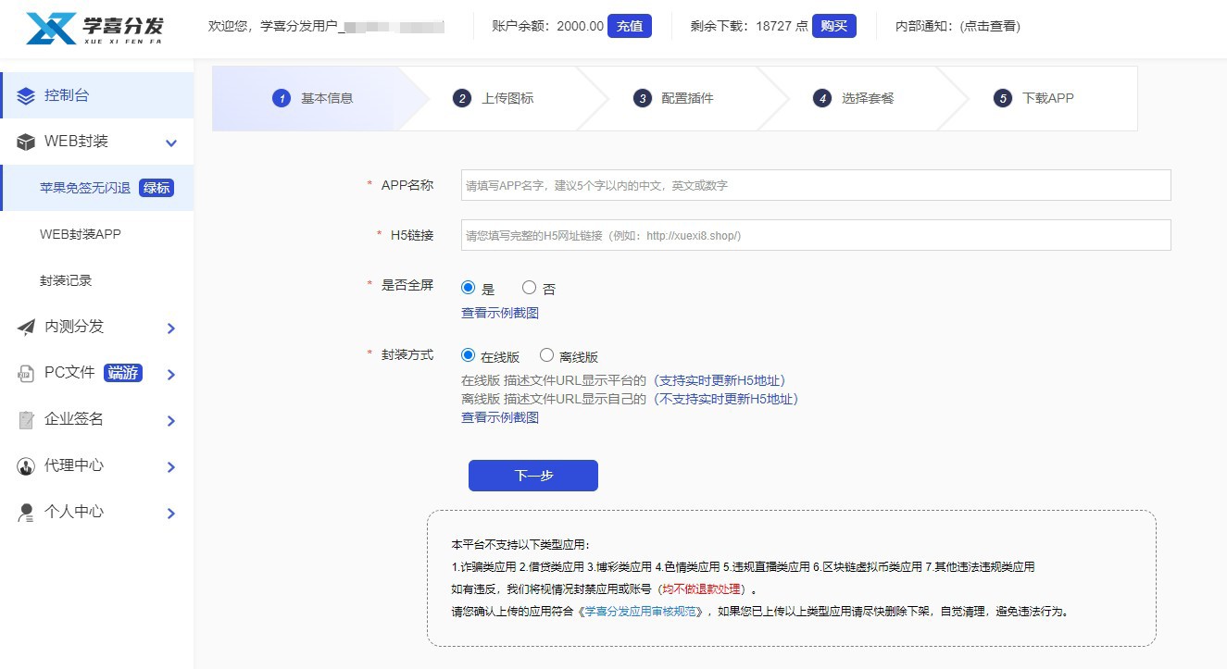Open 封装记录 in the sidebar
The height and width of the screenshot is (669, 1227).
66,280
